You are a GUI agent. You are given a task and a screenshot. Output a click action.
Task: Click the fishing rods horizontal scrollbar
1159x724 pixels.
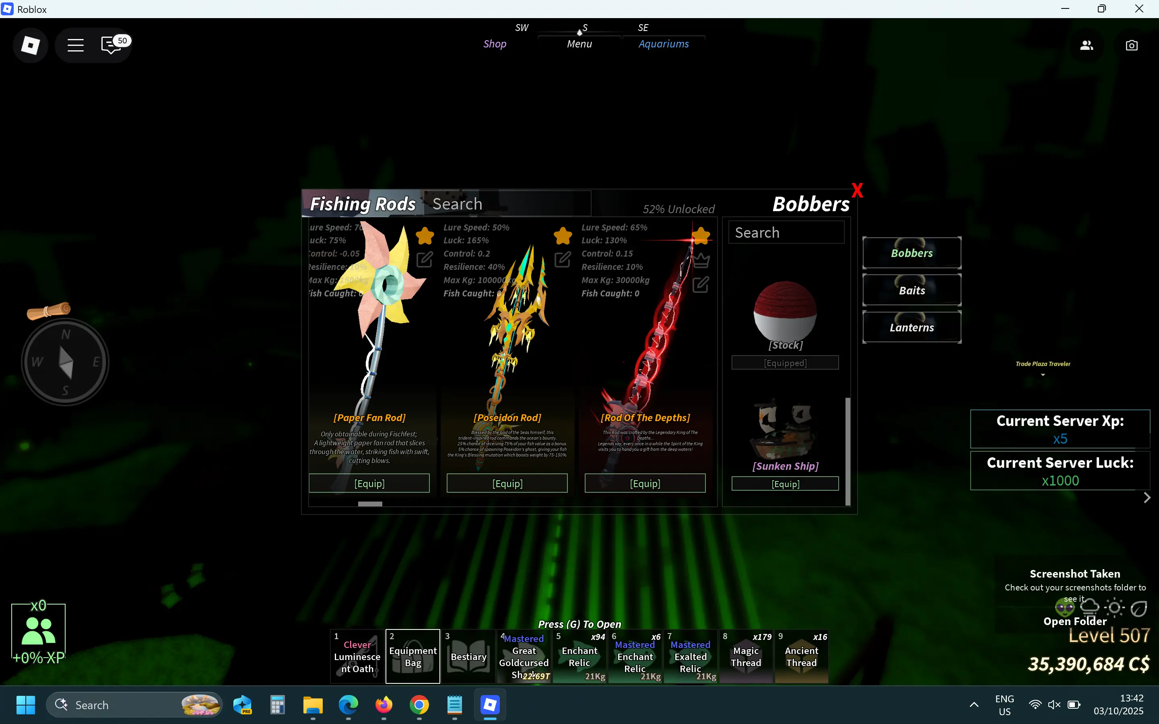[370, 504]
